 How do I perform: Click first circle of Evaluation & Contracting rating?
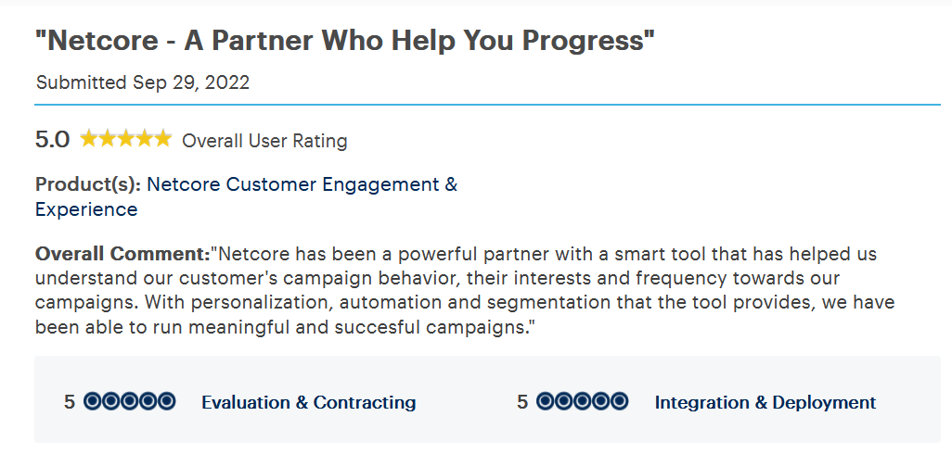click(92, 402)
